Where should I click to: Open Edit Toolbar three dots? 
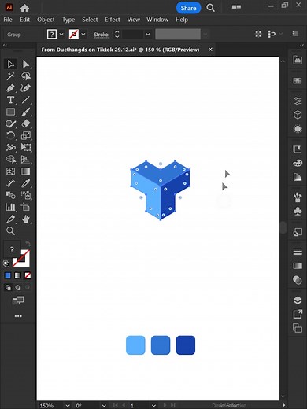click(18, 316)
